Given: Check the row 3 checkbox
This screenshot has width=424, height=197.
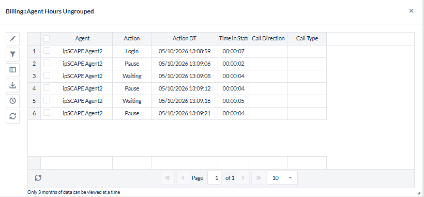Looking at the screenshot, I should (x=47, y=75).
